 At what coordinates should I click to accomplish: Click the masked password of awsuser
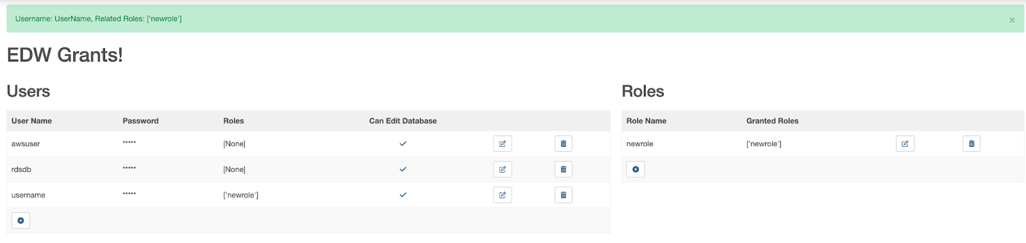pyautogui.click(x=129, y=143)
